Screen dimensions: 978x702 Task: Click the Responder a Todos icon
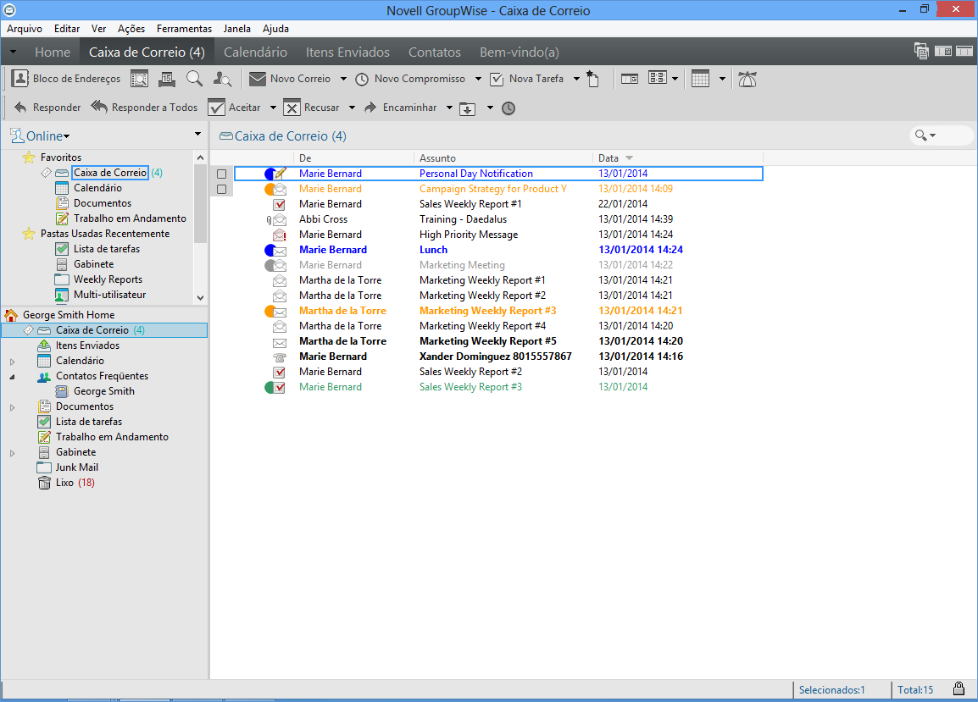coord(99,108)
